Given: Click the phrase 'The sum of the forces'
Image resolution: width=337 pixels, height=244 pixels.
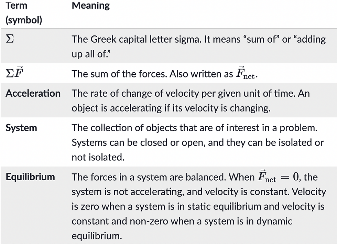Looking at the screenshot, I should [x=119, y=74].
